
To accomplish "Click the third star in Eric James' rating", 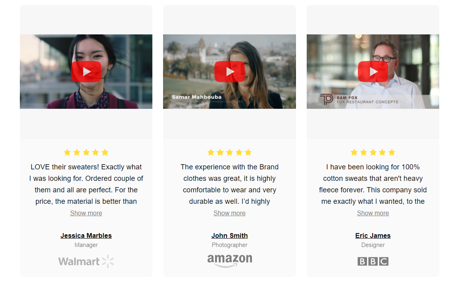I will point(373,153).
